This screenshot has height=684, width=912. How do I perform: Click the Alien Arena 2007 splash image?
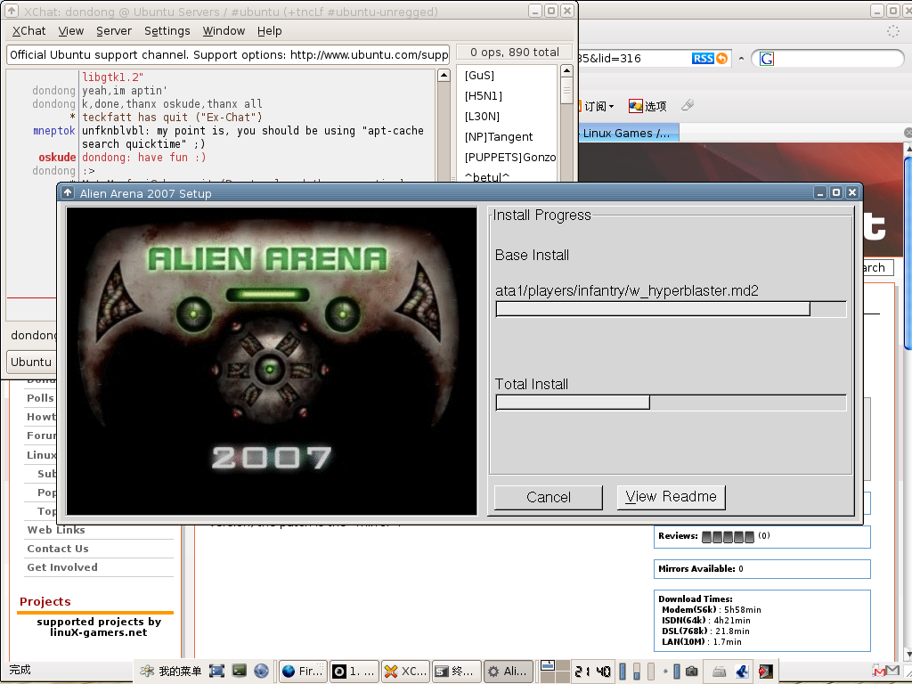272,362
